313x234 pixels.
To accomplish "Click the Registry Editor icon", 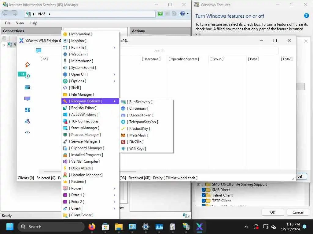I will 65,108.
